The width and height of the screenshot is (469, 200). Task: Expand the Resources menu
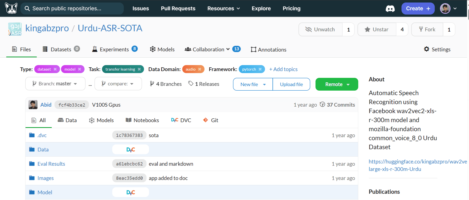[223, 9]
